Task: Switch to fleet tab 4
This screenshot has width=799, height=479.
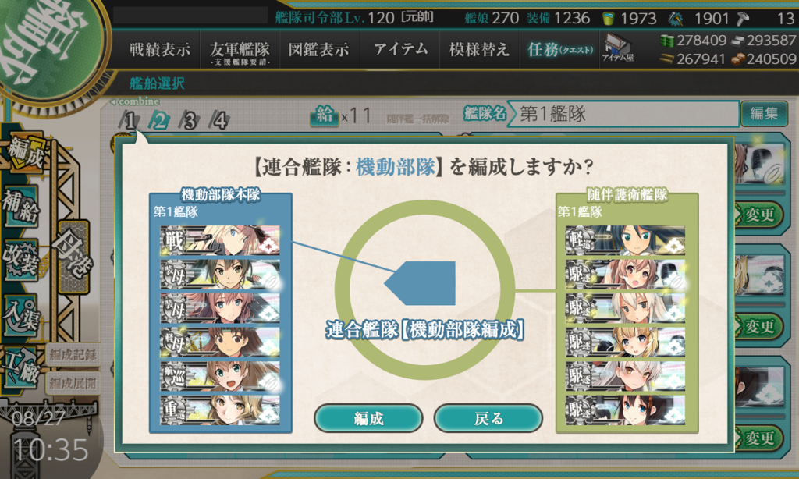Action: [219, 121]
